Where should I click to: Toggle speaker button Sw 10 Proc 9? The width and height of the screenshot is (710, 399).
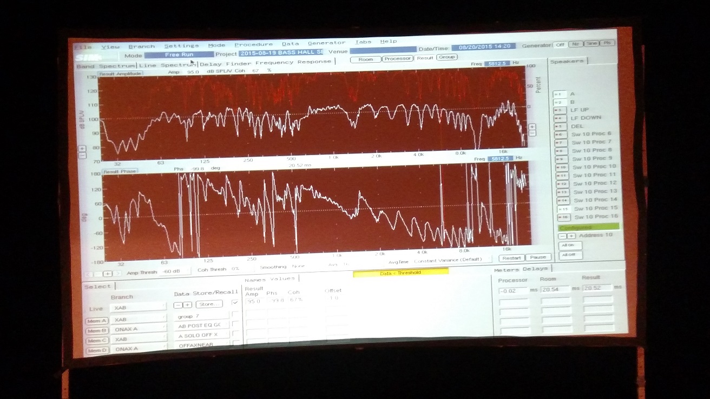point(562,159)
